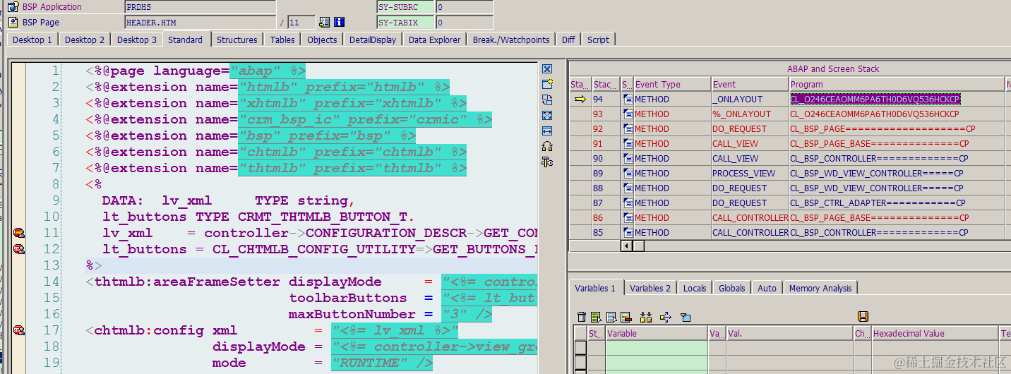This screenshot has width=1011, height=374.
Task: Click breakpoint stop icon on line 17
Action: (x=19, y=330)
